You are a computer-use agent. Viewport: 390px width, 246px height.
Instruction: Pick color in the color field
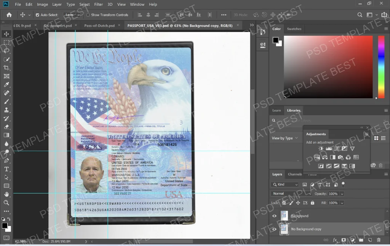pos(328,67)
